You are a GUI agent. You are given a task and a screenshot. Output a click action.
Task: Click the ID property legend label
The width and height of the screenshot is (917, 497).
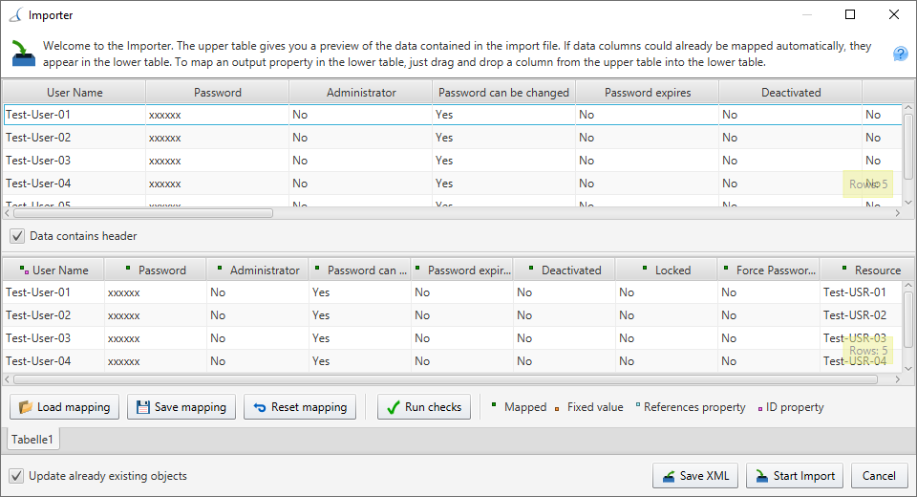[x=794, y=407]
